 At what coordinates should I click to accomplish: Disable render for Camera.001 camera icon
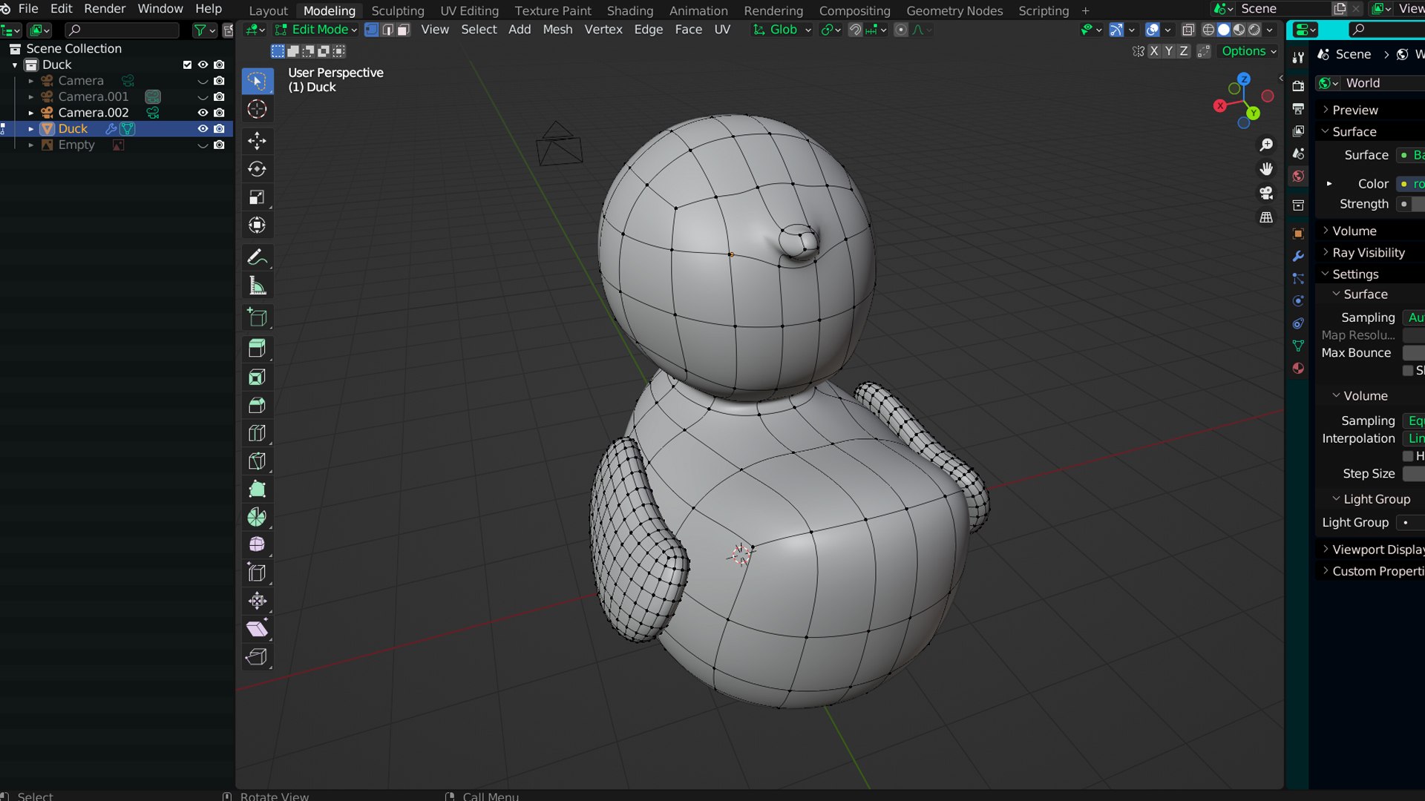pyautogui.click(x=219, y=96)
